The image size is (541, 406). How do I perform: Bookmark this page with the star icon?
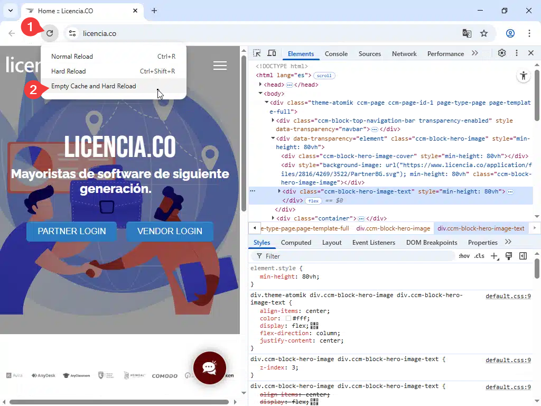point(484,33)
